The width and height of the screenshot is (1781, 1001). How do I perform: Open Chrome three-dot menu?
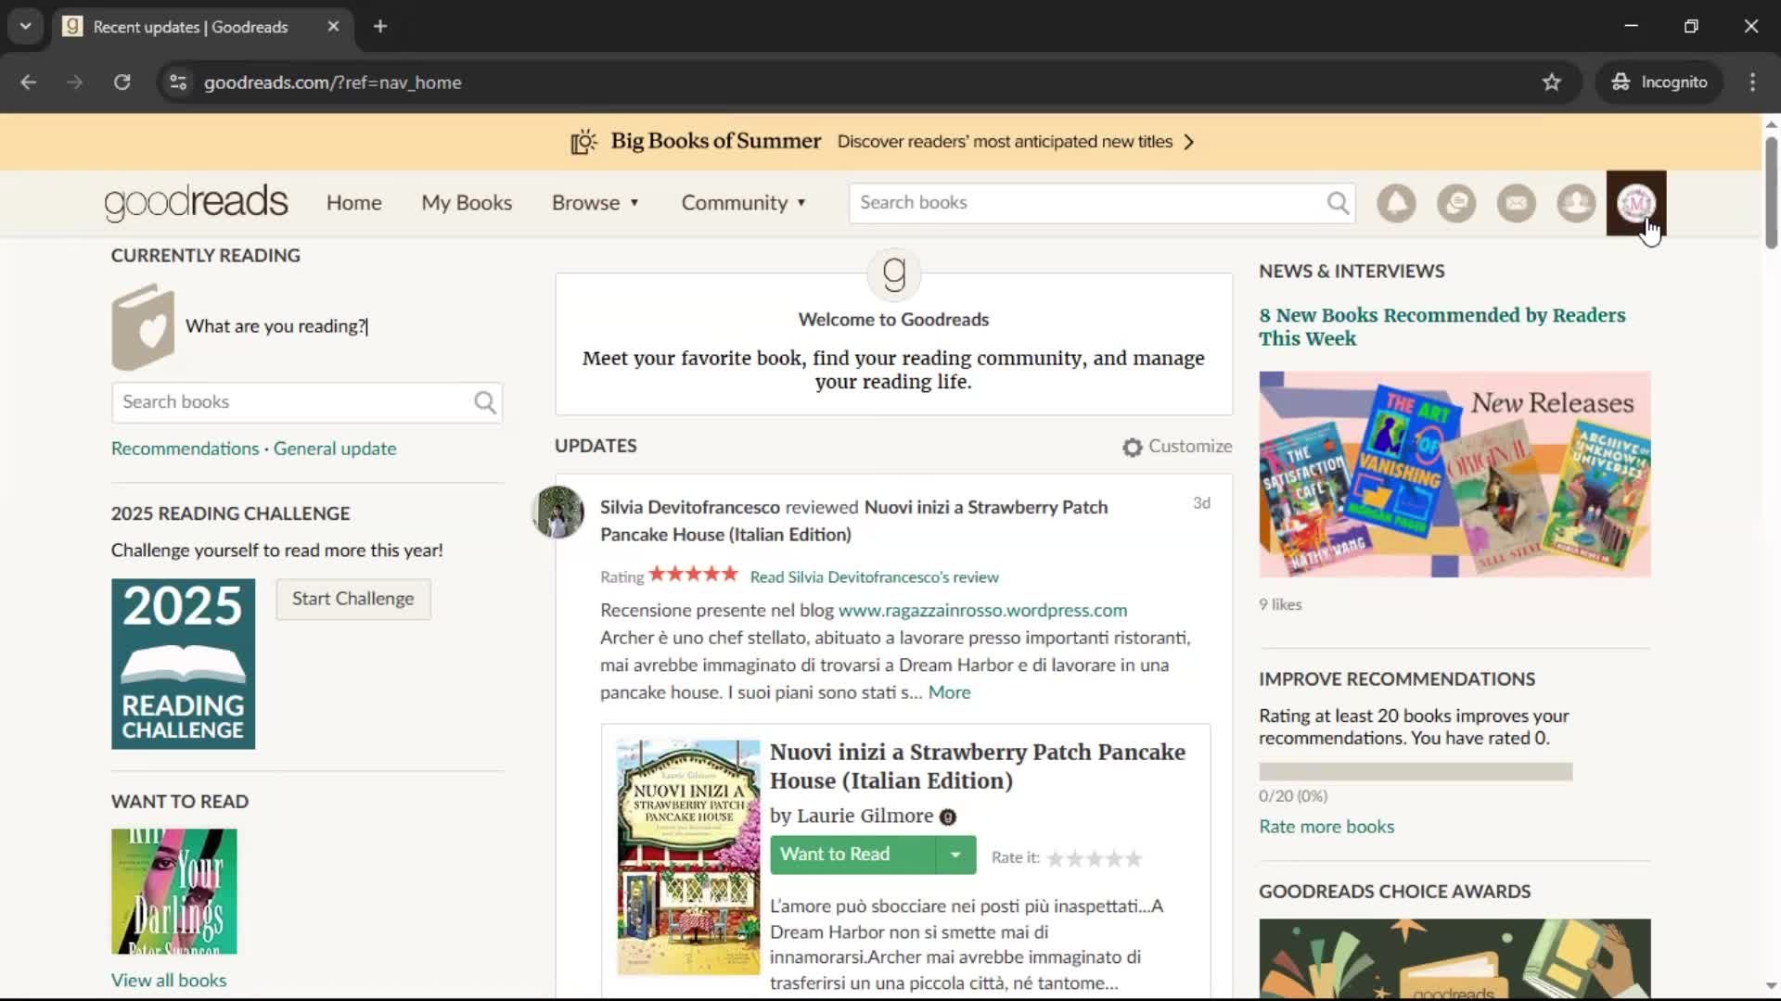click(x=1752, y=82)
